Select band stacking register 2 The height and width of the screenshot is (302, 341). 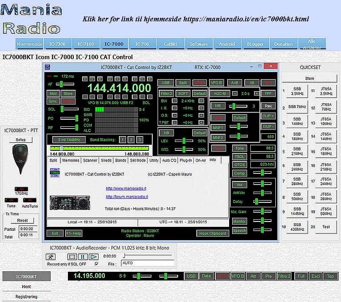click(x=131, y=140)
